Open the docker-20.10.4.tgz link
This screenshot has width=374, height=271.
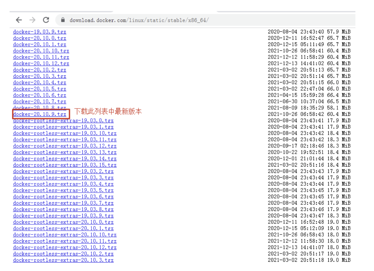click(39, 83)
